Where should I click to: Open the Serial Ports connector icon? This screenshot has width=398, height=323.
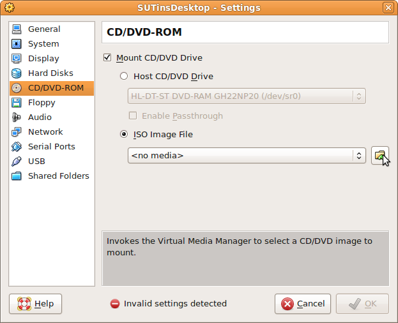[x=17, y=147]
